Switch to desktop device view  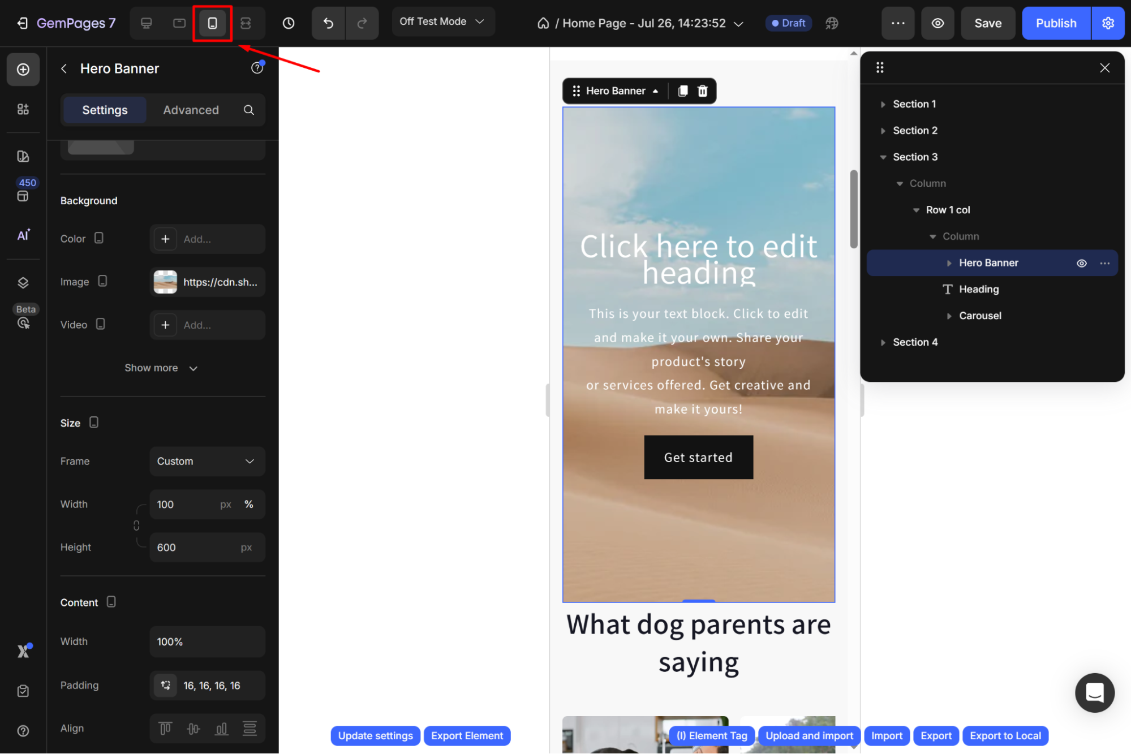[146, 23]
